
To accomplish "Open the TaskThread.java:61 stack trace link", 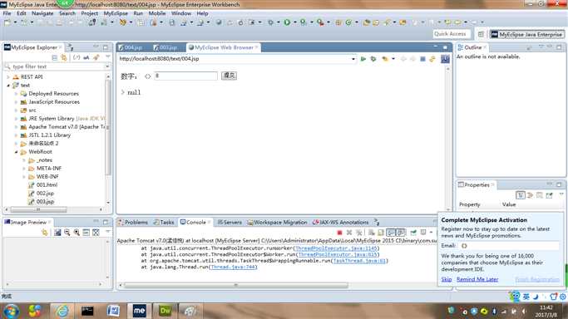I will (x=359, y=261).
